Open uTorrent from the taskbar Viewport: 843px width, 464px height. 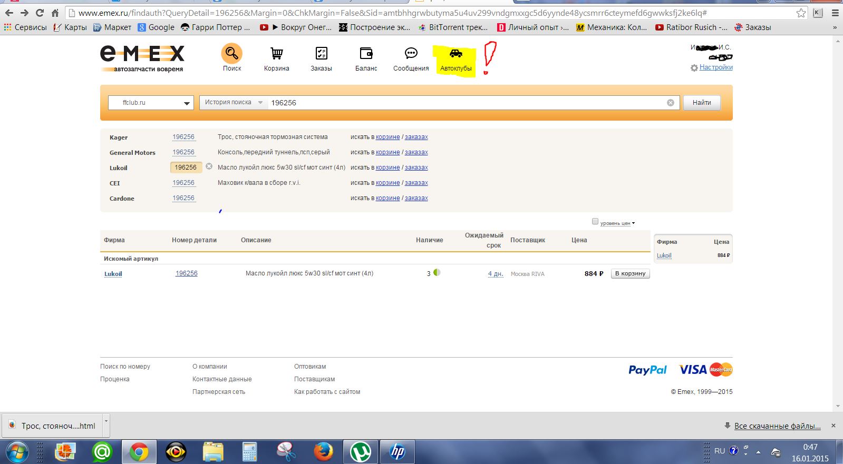click(361, 452)
